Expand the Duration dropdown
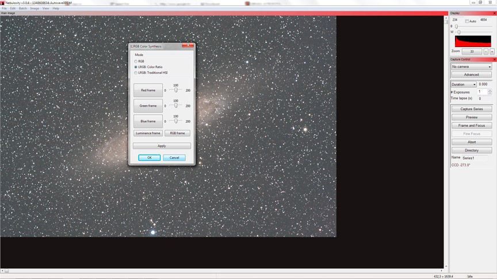Image resolution: width=497 pixels, height=279 pixels. (464, 84)
